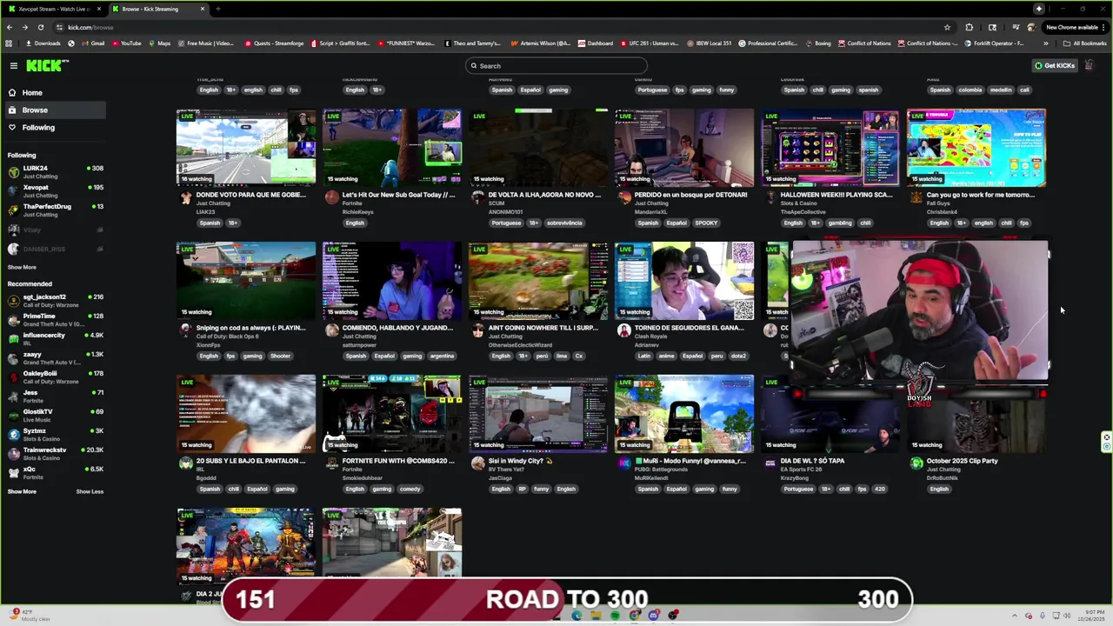Open FORTNITE FUN WITH @COMBS420 title

397,461
